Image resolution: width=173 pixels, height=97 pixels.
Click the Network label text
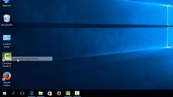(7, 6)
